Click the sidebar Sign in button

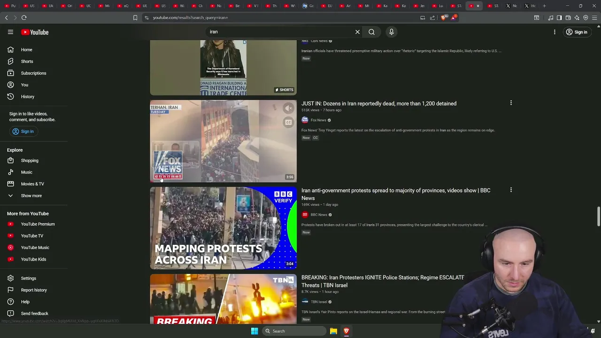point(23,131)
